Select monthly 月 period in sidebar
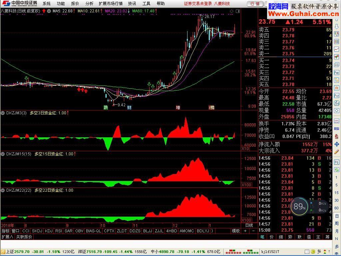Screen dimensions: 341x256 337,231
